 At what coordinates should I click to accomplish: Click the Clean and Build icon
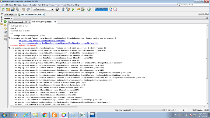(x=68, y=9)
